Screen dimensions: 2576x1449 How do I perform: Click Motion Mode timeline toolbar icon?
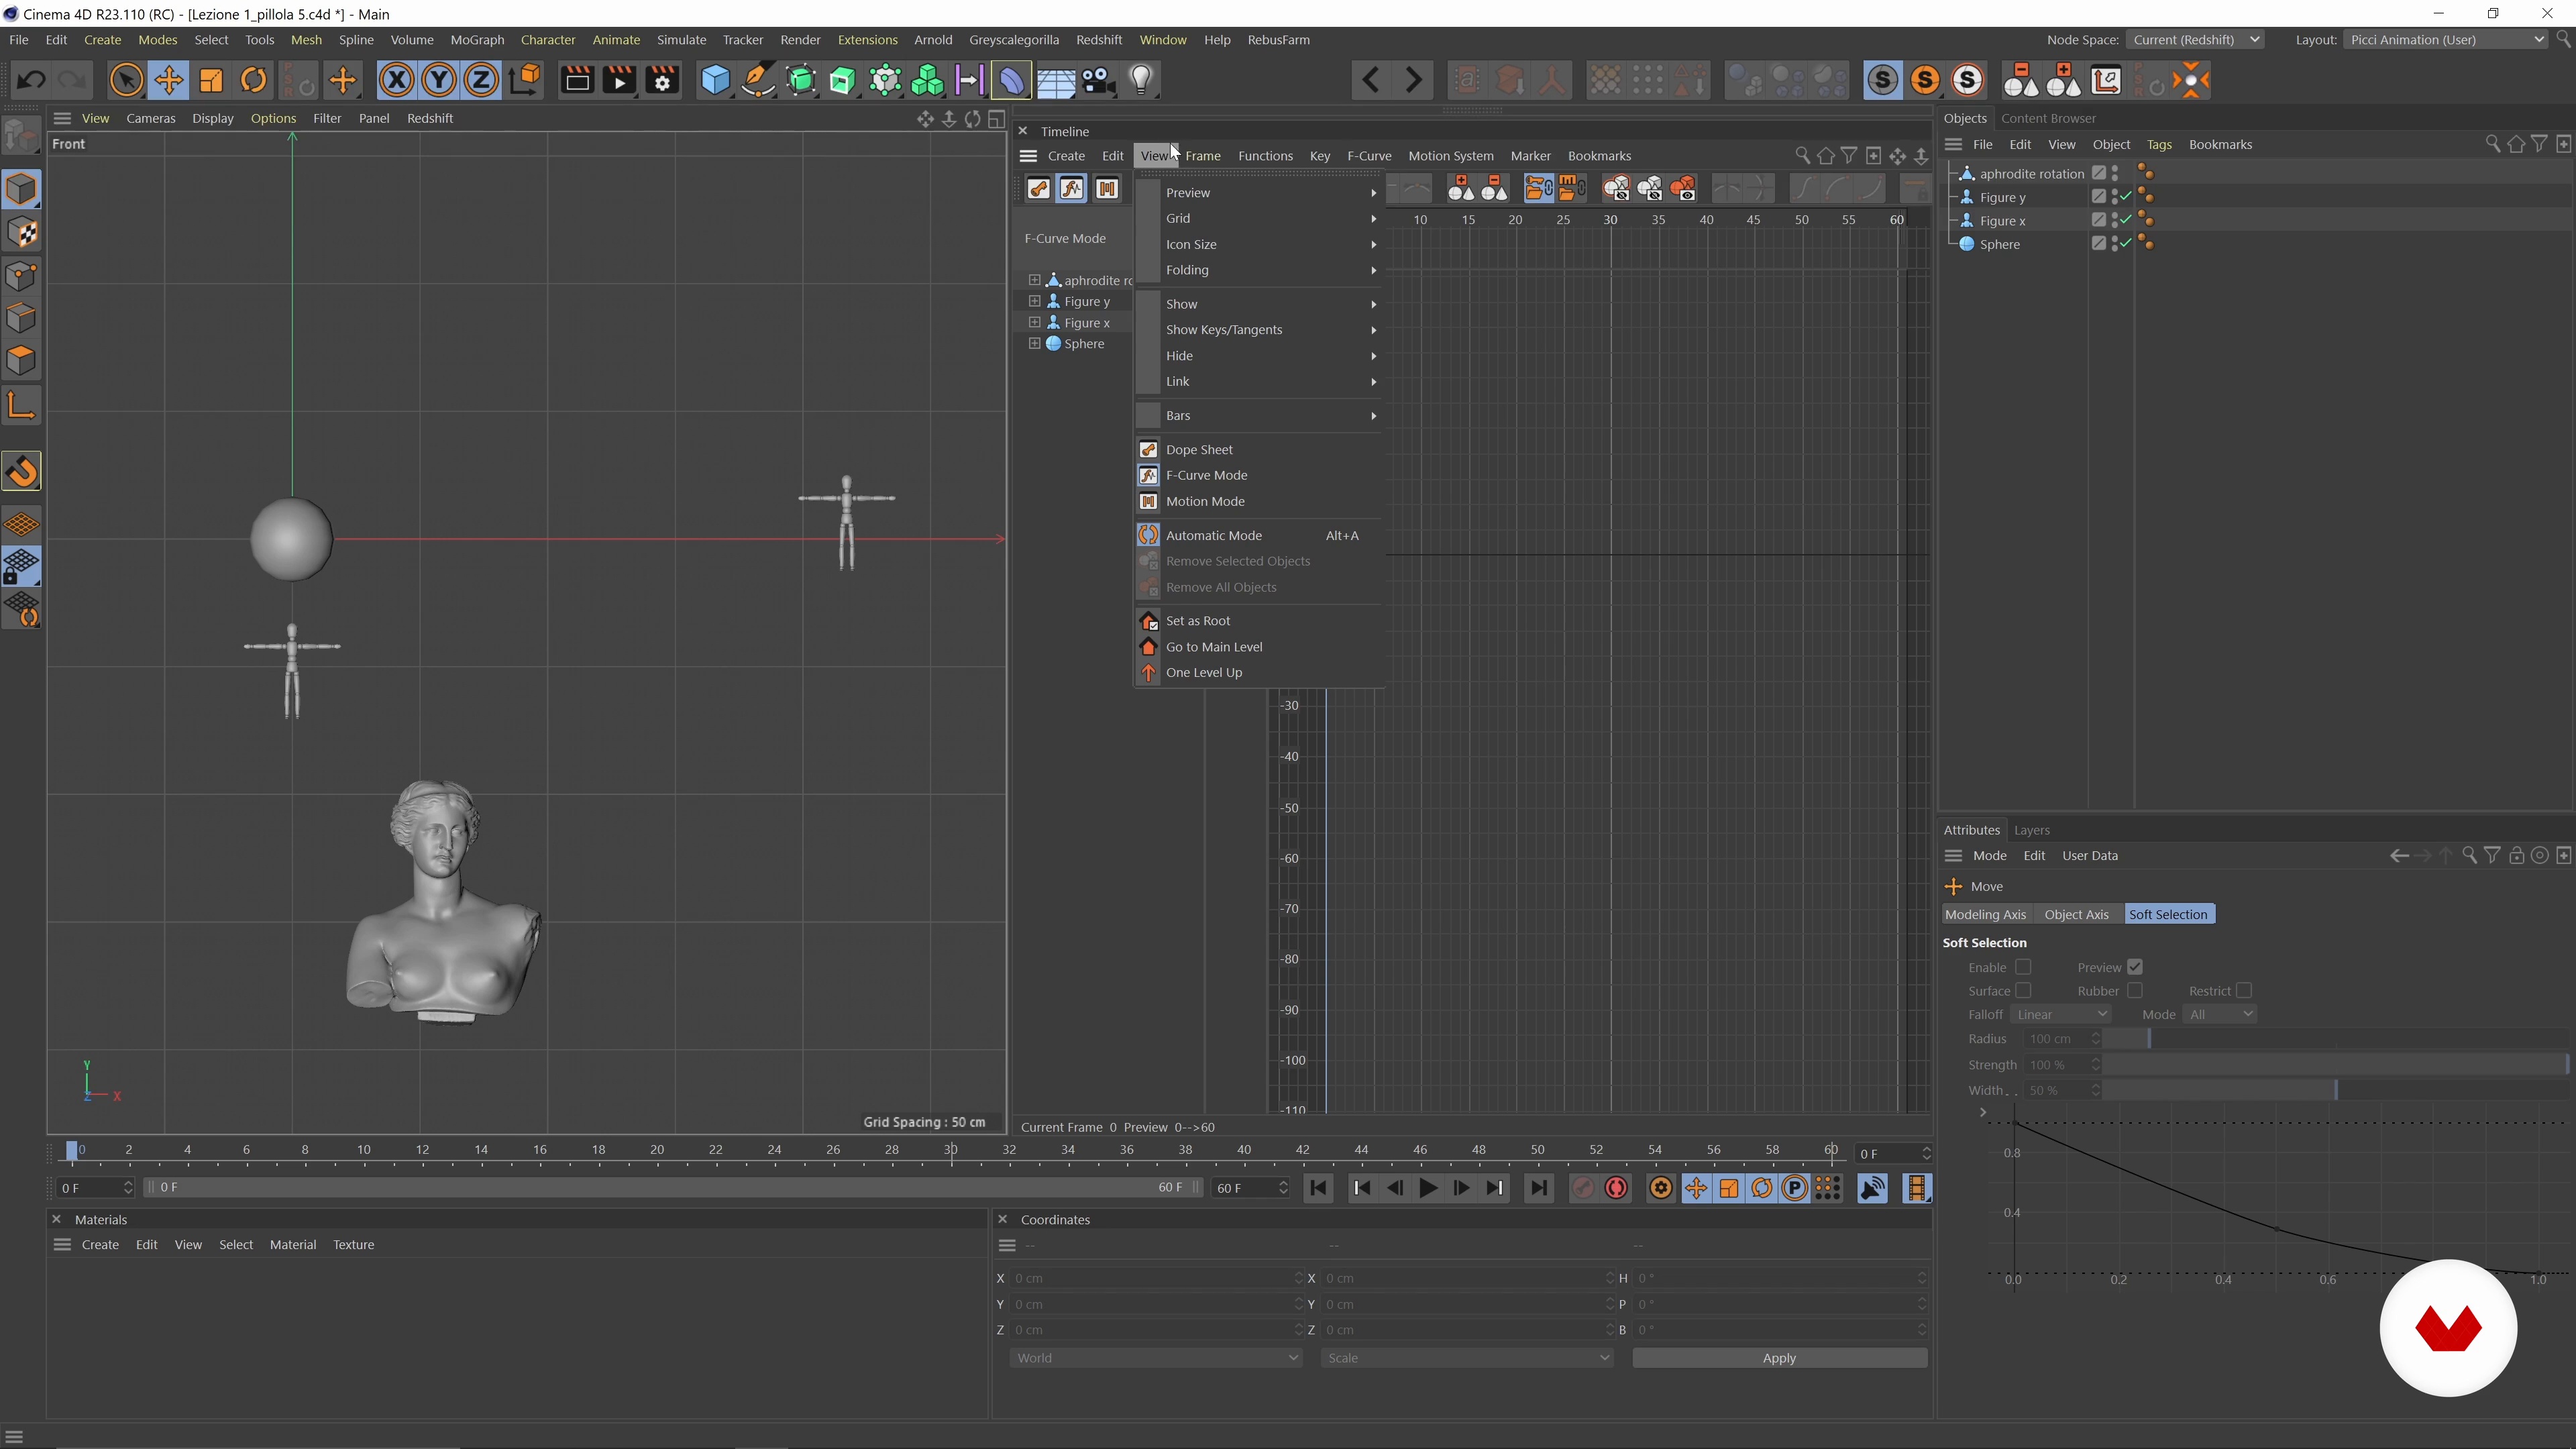point(1107,189)
